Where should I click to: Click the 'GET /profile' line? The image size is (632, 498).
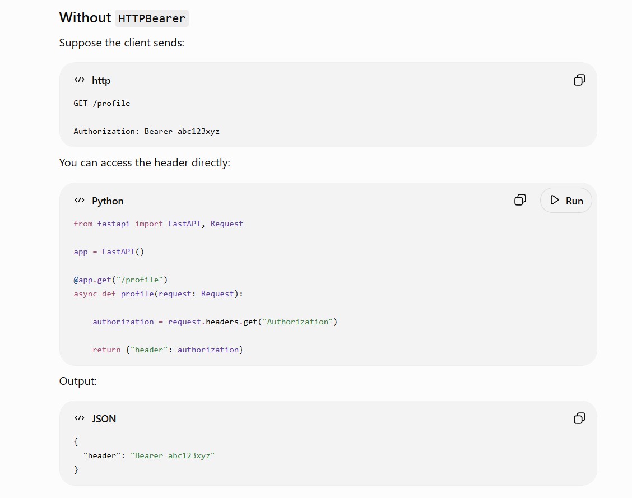101,103
